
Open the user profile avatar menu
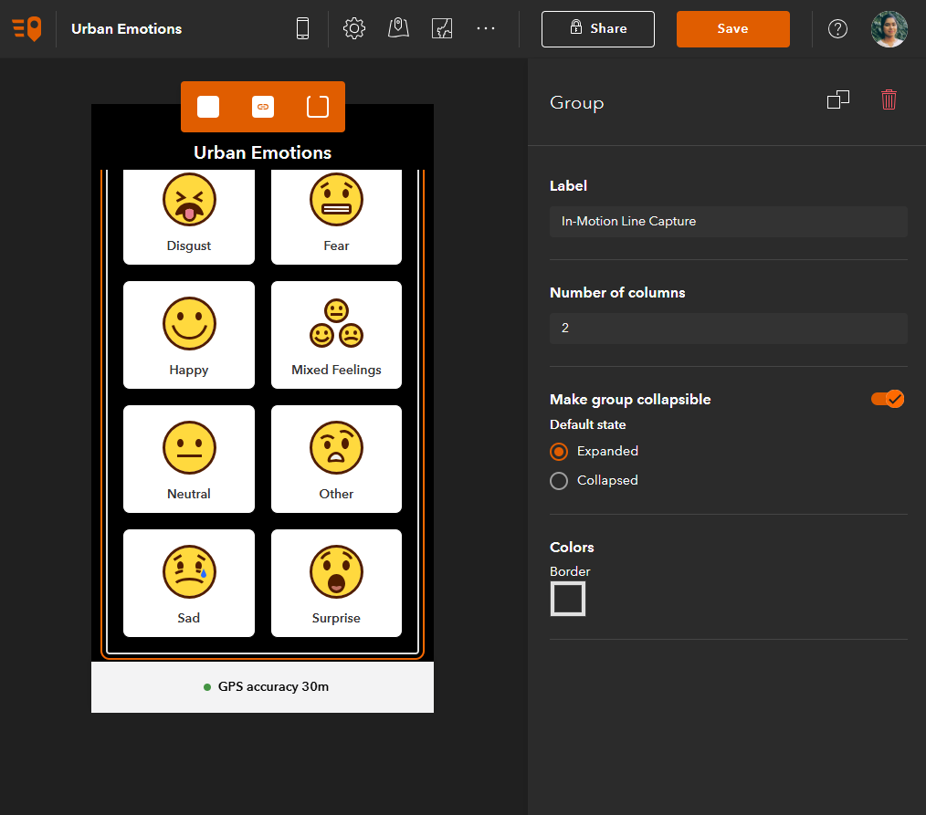[889, 29]
